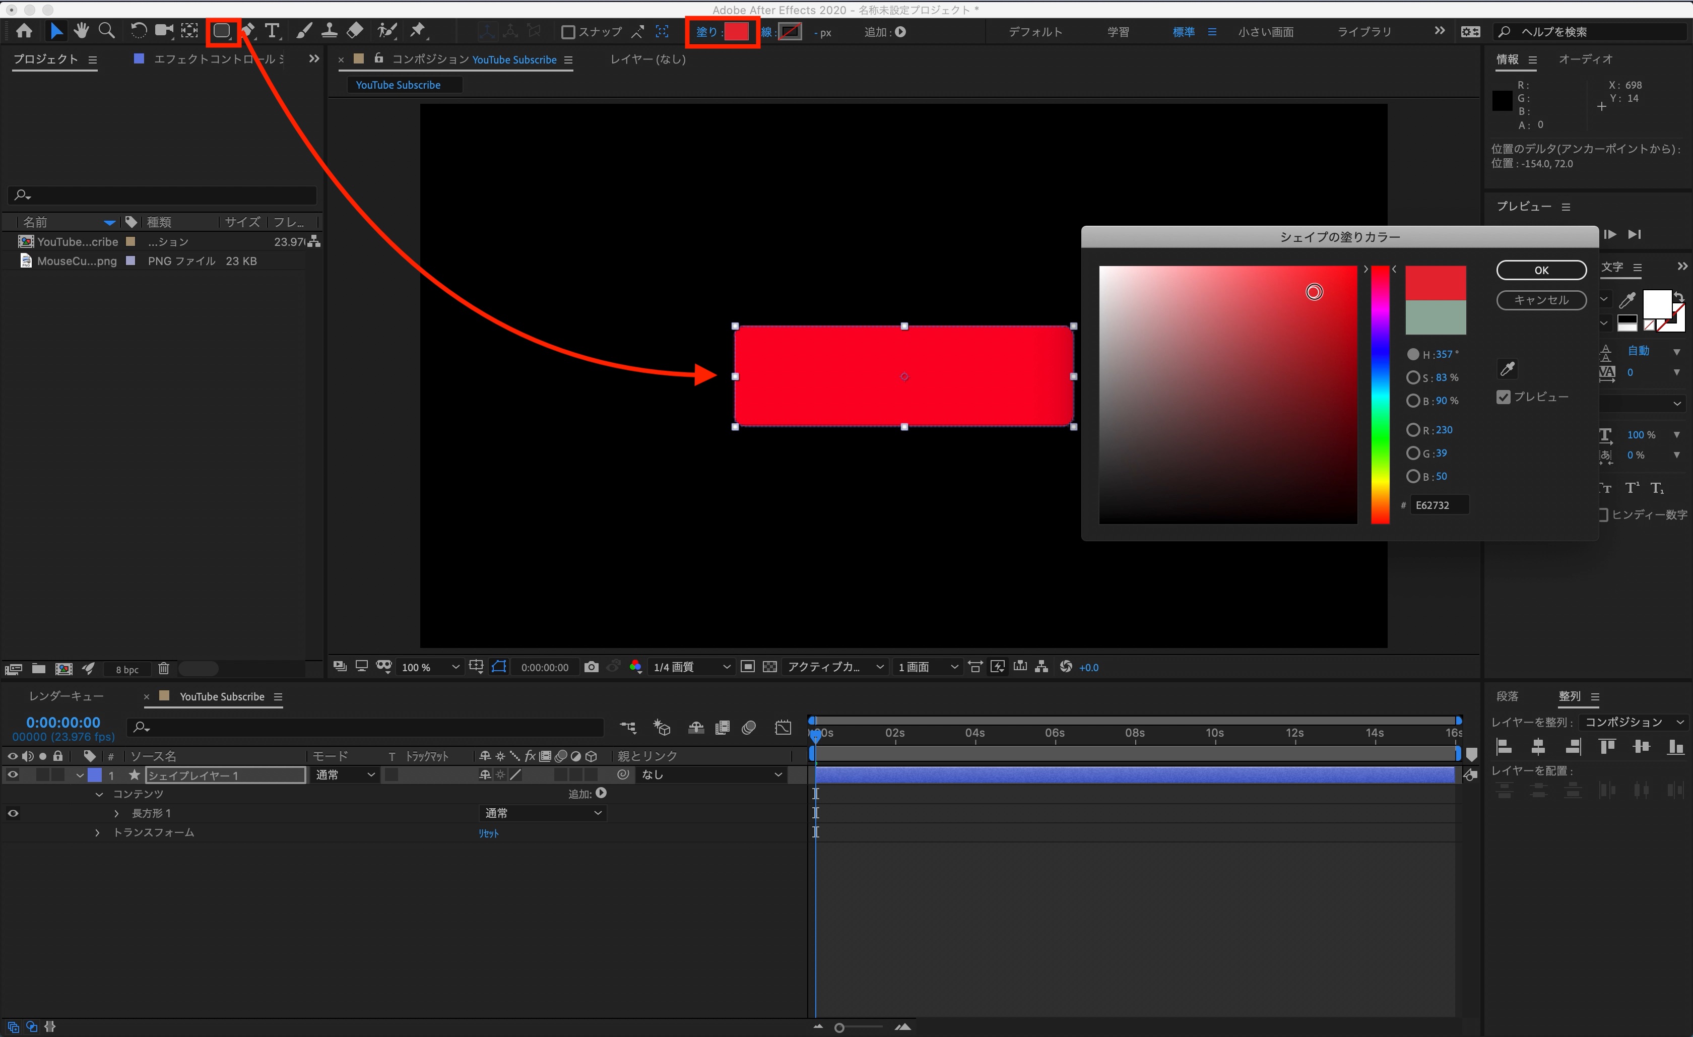Switch to the オーディオ panel tab
1693x1037 pixels.
pos(1585,59)
